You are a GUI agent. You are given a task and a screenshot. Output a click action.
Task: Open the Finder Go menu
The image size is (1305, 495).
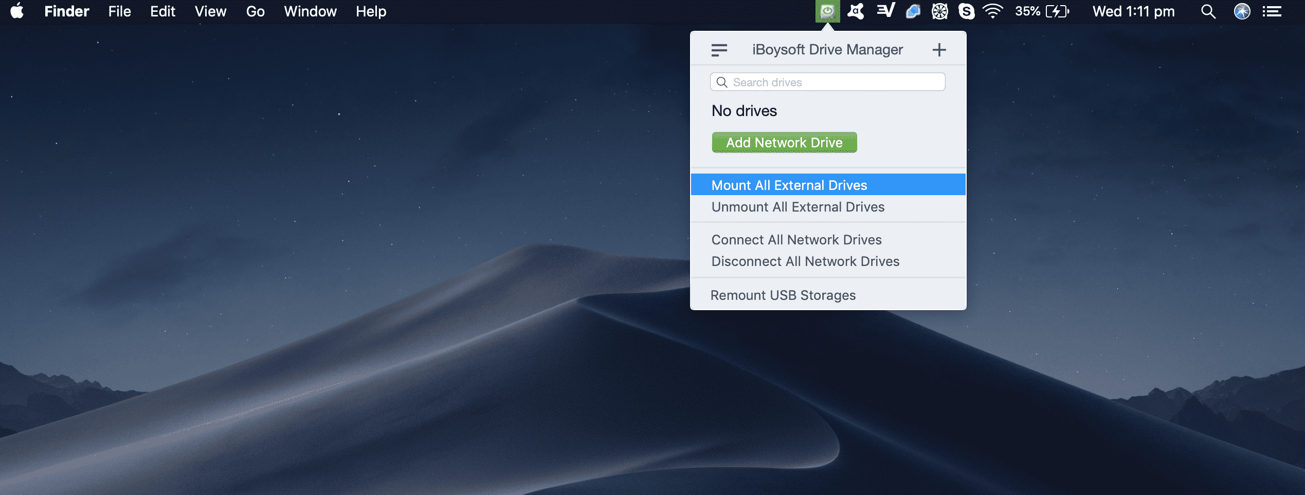tap(255, 11)
